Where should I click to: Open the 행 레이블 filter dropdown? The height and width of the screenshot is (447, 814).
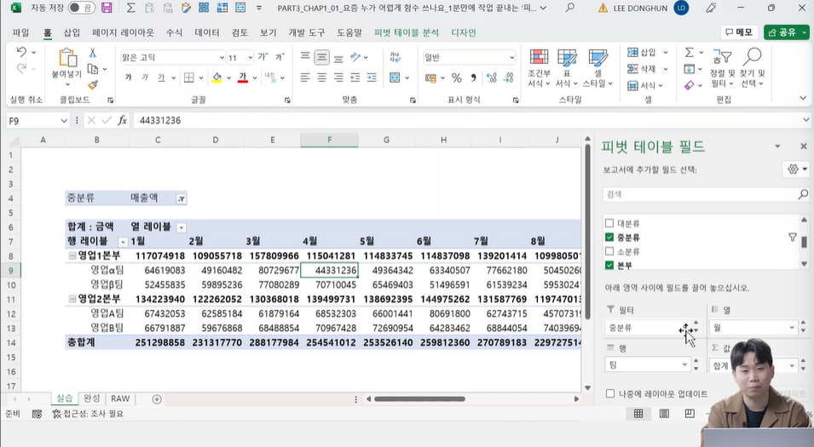point(123,242)
